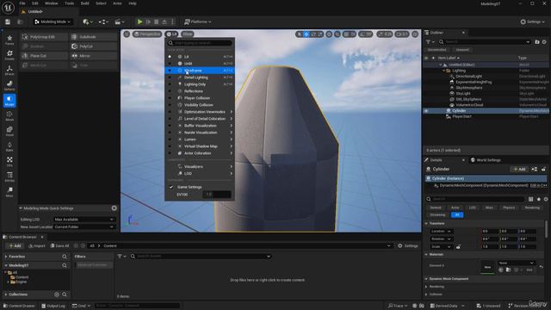Click Content Browser Add button
Viewport: 551px width, 310px height.
(x=15, y=245)
